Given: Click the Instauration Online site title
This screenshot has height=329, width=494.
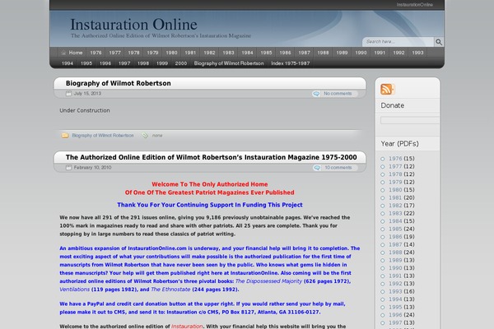Looking at the screenshot, I should pyautogui.click(x=133, y=25).
